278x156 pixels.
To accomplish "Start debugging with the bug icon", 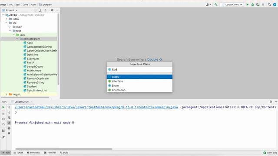I will pos(253,5).
